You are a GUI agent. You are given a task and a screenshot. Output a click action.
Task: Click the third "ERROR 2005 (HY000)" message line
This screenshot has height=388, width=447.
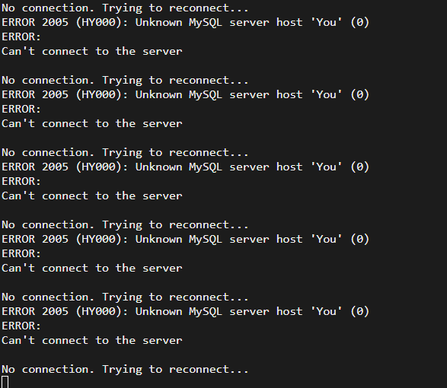point(185,167)
